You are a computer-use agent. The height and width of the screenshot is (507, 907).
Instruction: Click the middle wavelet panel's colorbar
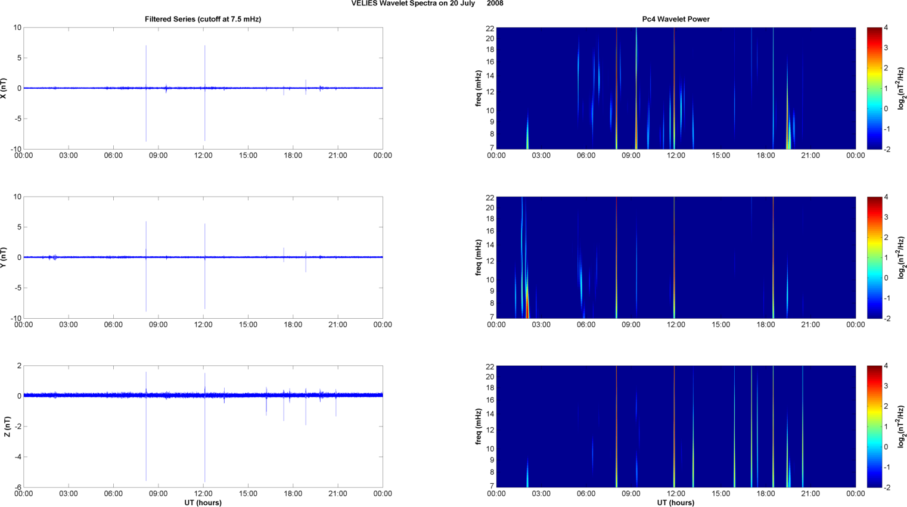pos(874,257)
